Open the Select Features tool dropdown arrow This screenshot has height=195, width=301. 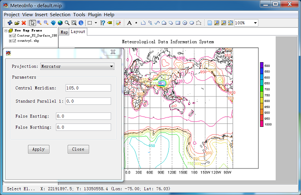[x=96, y=23]
